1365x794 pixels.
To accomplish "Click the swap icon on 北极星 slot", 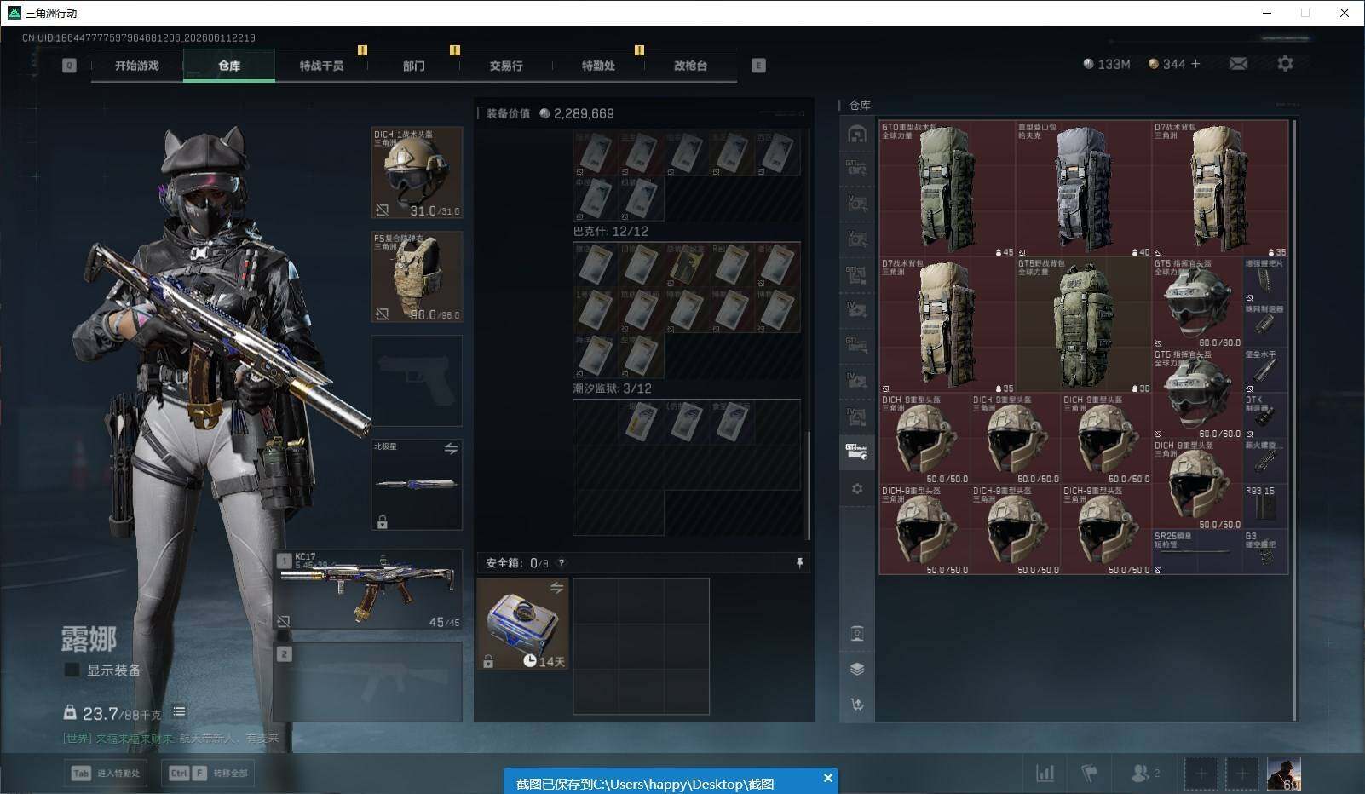I will click(x=451, y=449).
